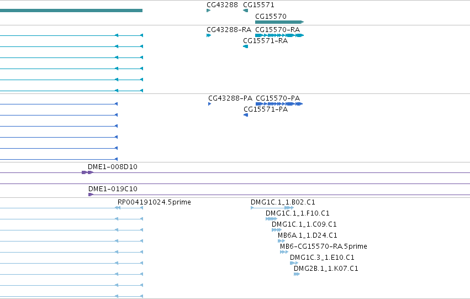Click the DMG1C.3_1.E10.C1 arrow glyph
Screen dimensions: 470x299
294,263
